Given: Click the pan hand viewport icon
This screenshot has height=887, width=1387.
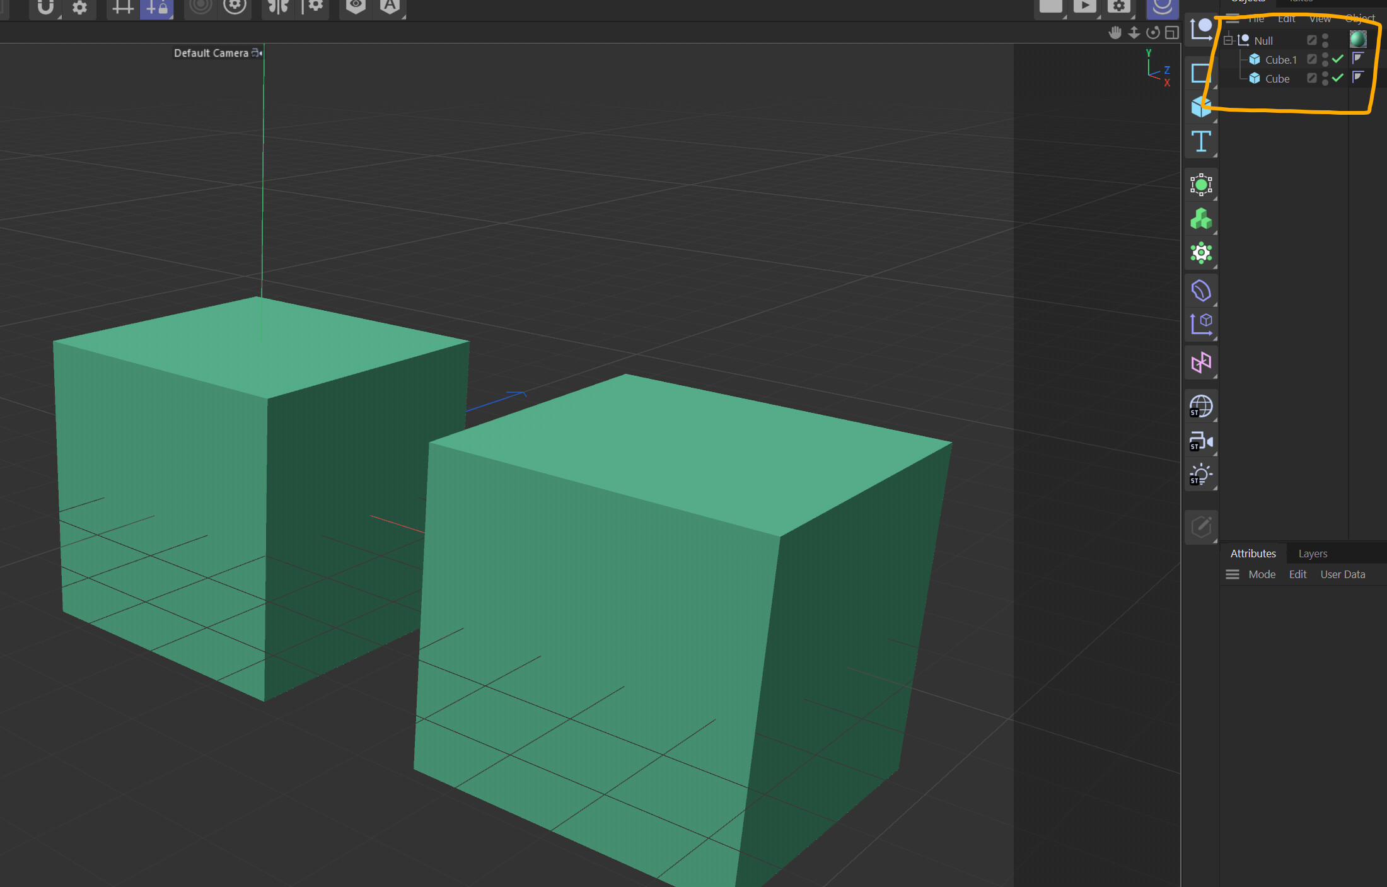Looking at the screenshot, I should click(1115, 33).
